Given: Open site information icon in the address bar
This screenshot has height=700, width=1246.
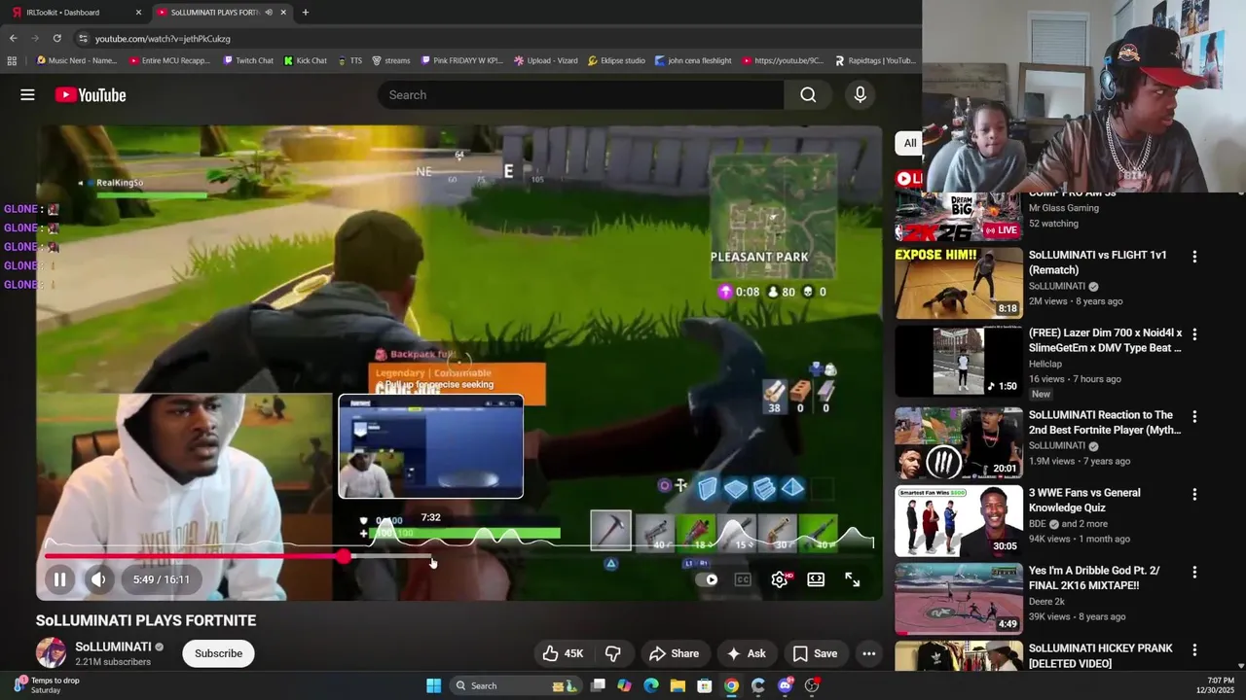Looking at the screenshot, I should [x=84, y=38].
